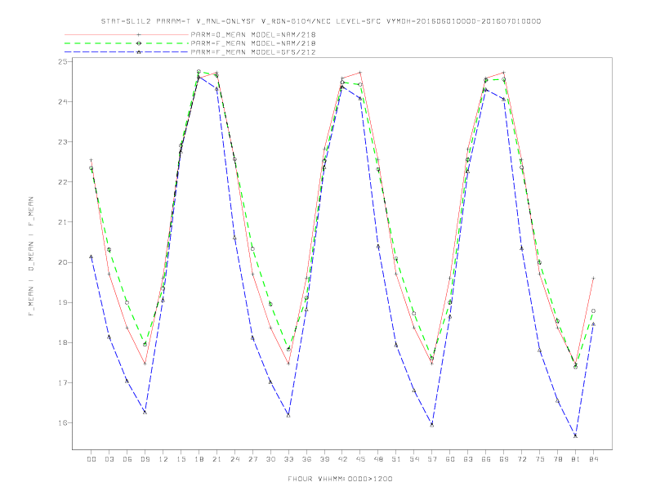
Task: Click the triangle marker in the blue legend line
Action: pos(139,52)
